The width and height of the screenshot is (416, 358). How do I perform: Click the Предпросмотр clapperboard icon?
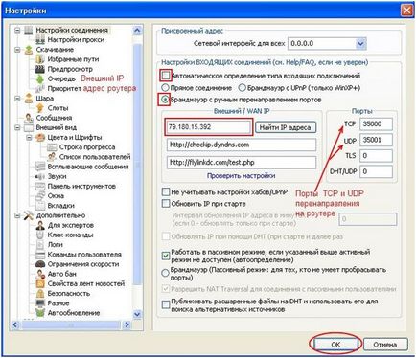[x=40, y=69]
